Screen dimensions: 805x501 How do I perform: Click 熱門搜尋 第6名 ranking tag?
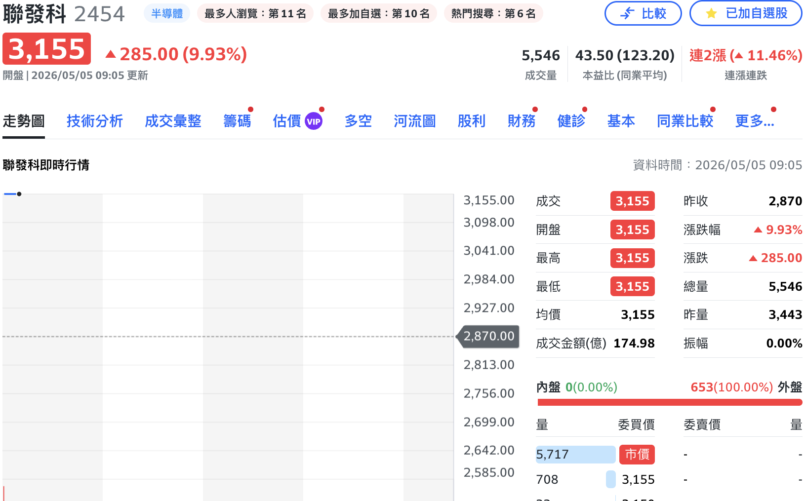pos(493,14)
